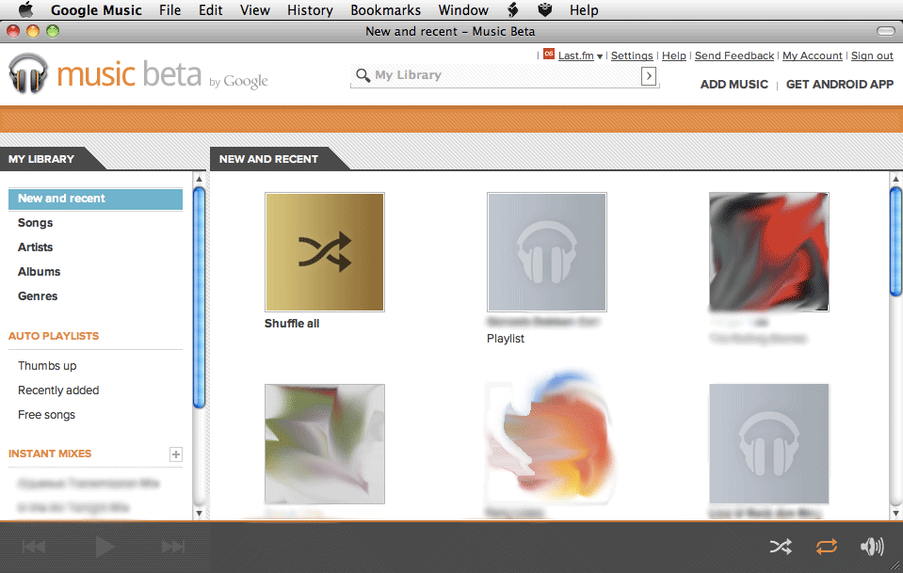The height and width of the screenshot is (573, 903).
Task: Open the Help menu
Action: pos(584,9)
